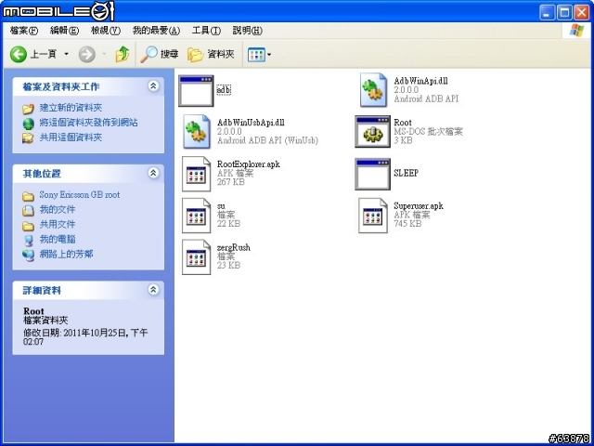Click the AdbWinApi.dll file name
The image size is (594, 446).
coord(420,81)
